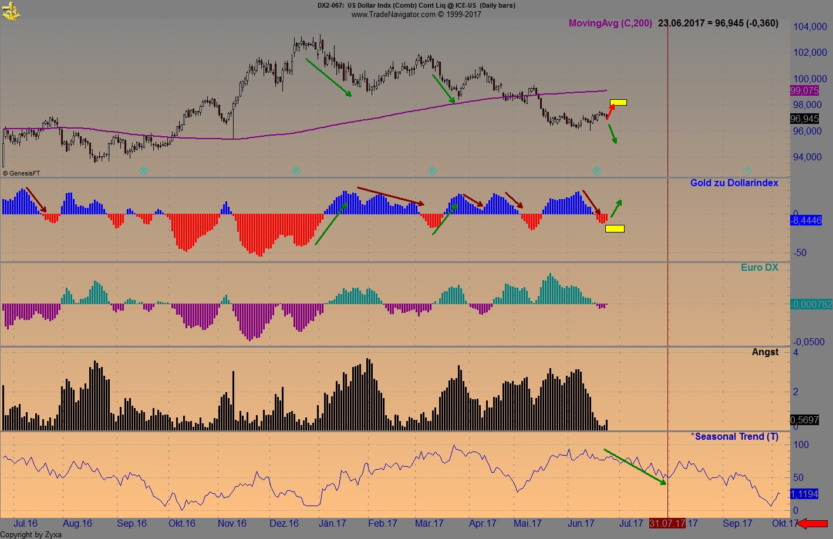Toggle the Angst indicator panel visibility

[x=765, y=352]
